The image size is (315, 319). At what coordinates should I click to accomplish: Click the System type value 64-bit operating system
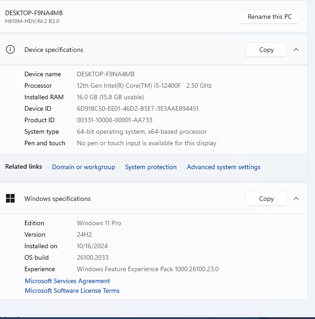tap(142, 131)
